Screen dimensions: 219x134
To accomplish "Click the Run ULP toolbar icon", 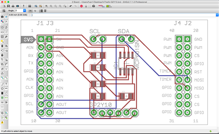I will [40, 6].
